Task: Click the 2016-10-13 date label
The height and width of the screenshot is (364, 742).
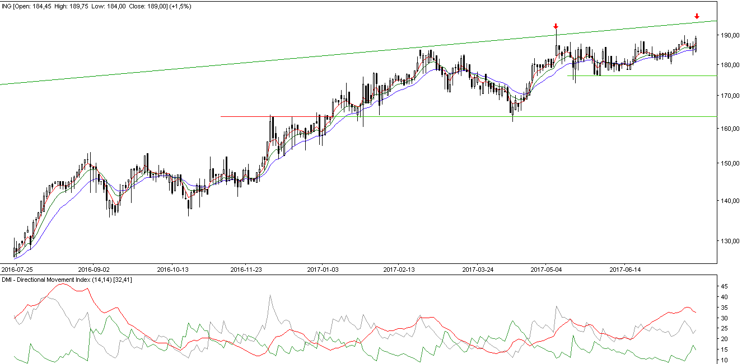Action: [x=172, y=269]
